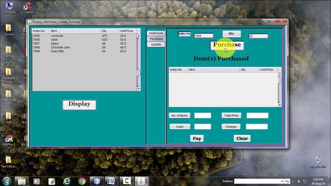Screen dimensions: 331x186
Task: Click the Item column header in inventory table
Action: (75, 31)
